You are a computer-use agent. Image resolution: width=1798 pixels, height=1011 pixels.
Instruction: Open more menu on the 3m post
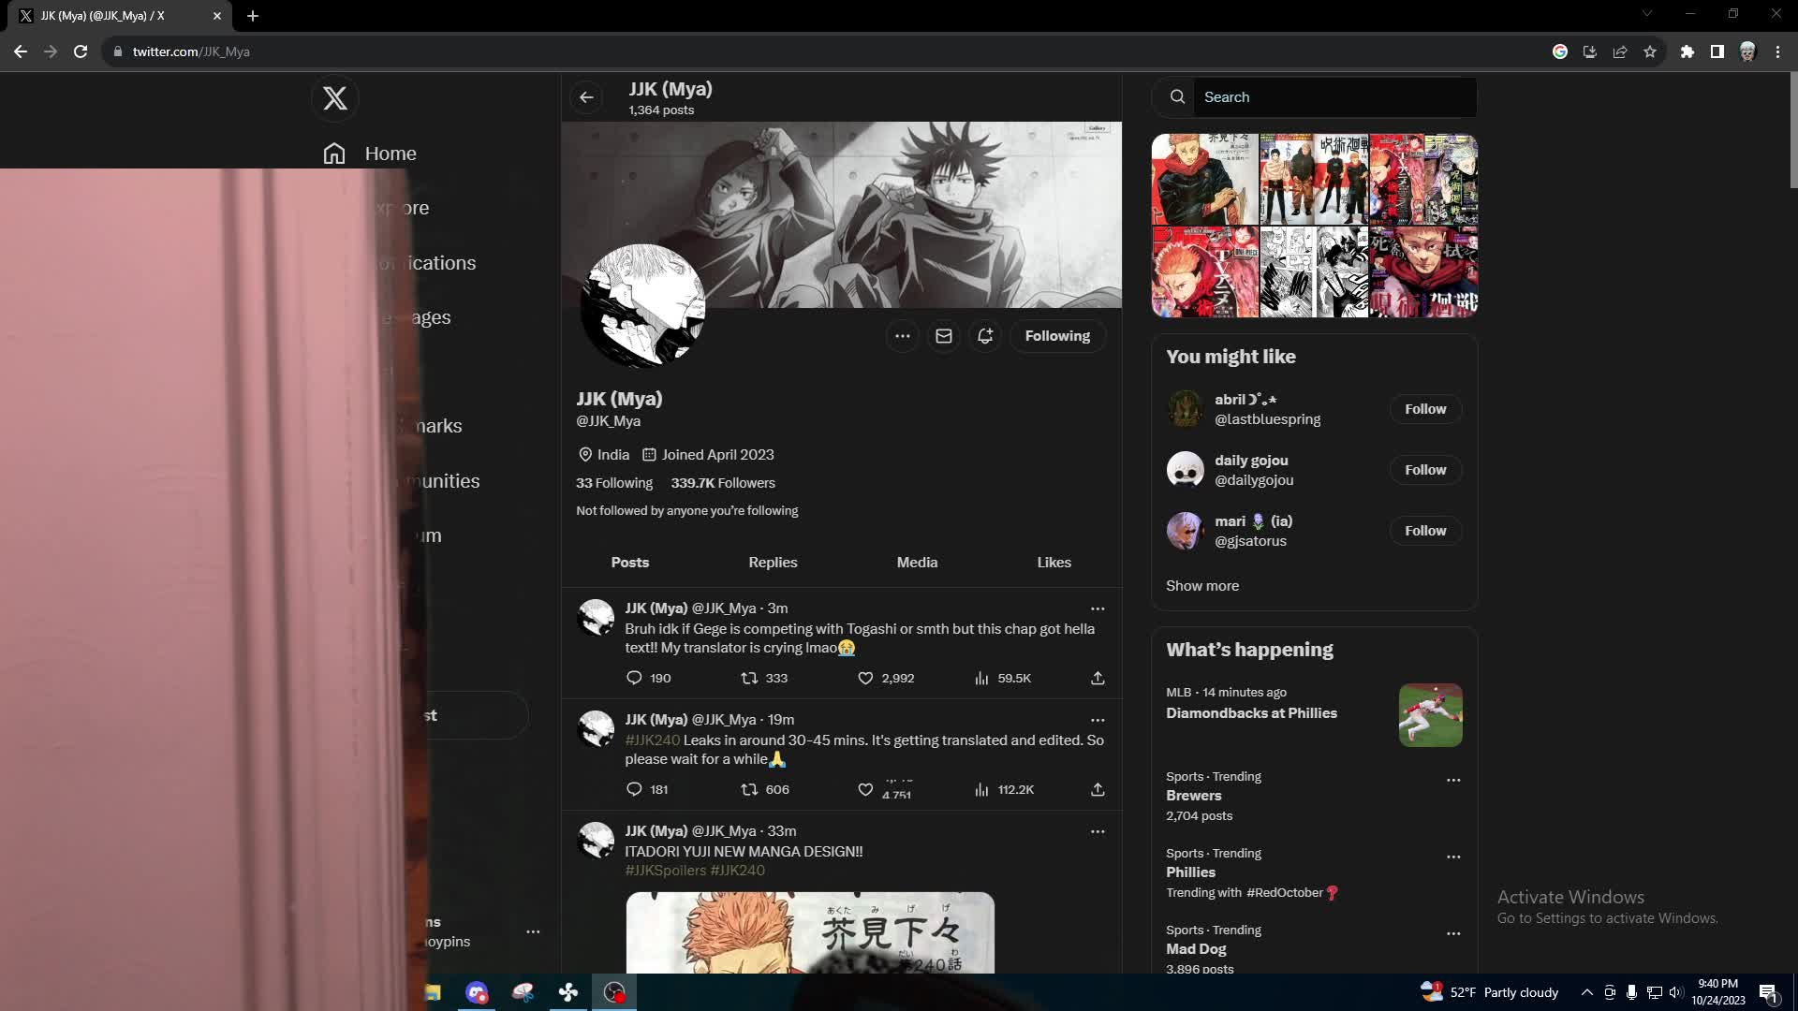[1098, 608]
